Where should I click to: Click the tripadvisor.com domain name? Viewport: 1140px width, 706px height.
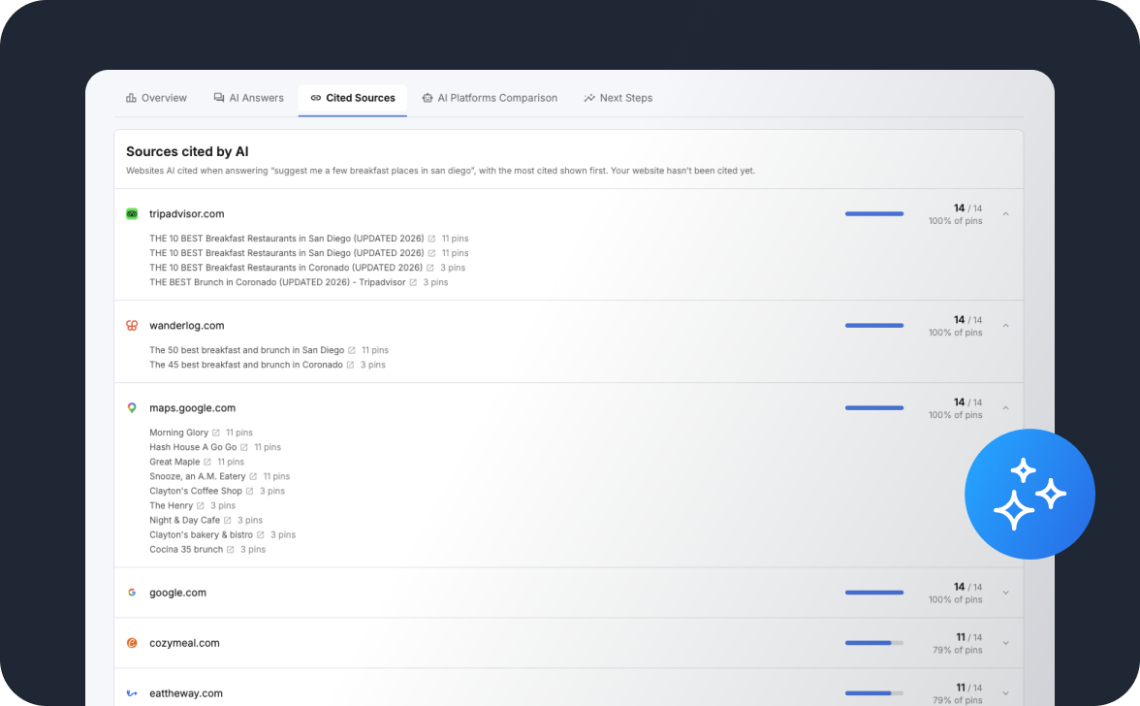pyautogui.click(x=187, y=213)
